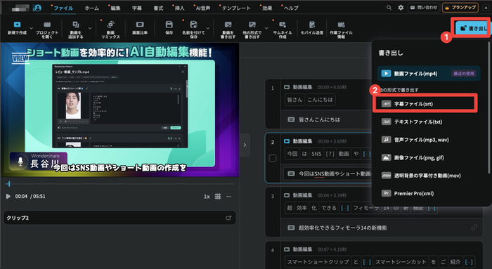The image size is (492, 269).
Task: Click the grid overlay icon under preview
Action: point(217,196)
